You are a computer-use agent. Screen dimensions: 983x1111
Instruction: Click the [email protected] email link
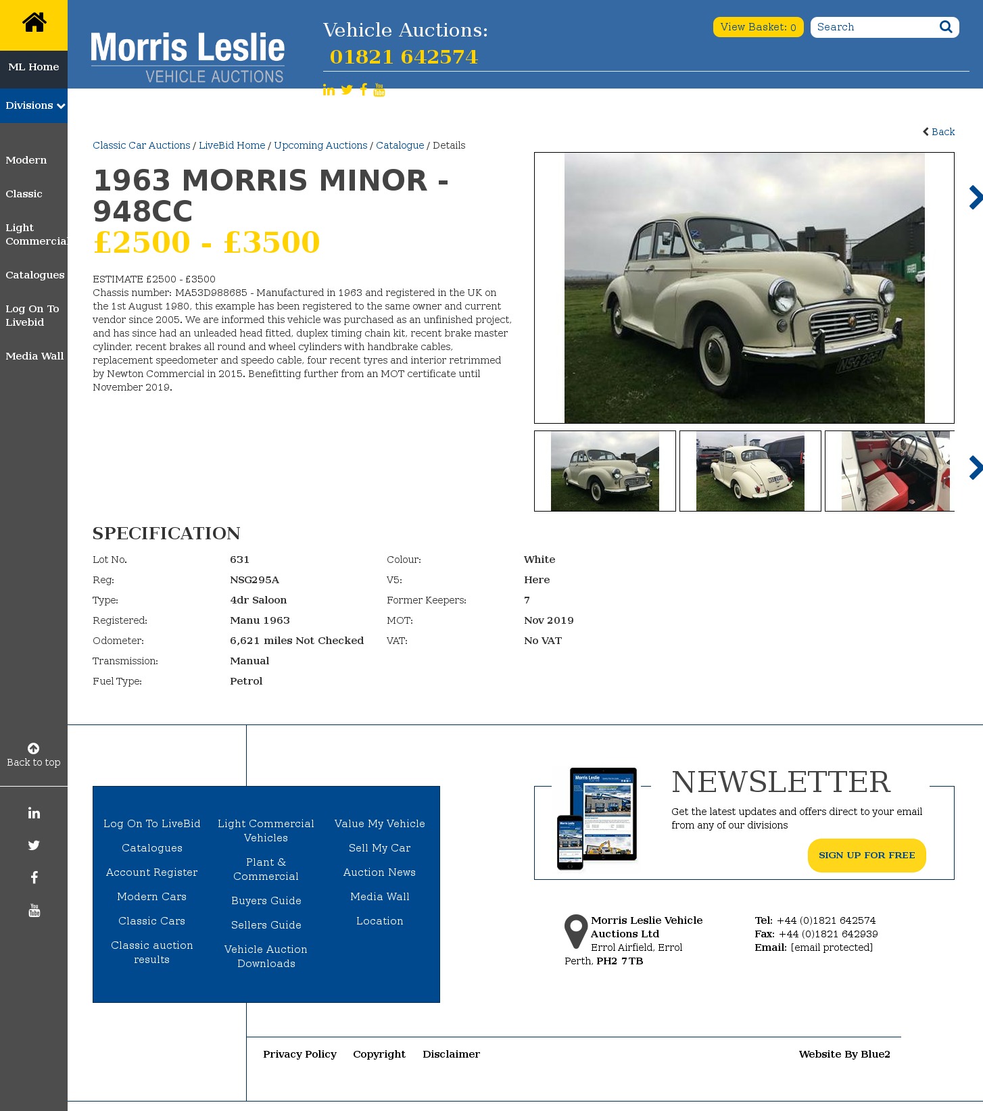coord(832,947)
